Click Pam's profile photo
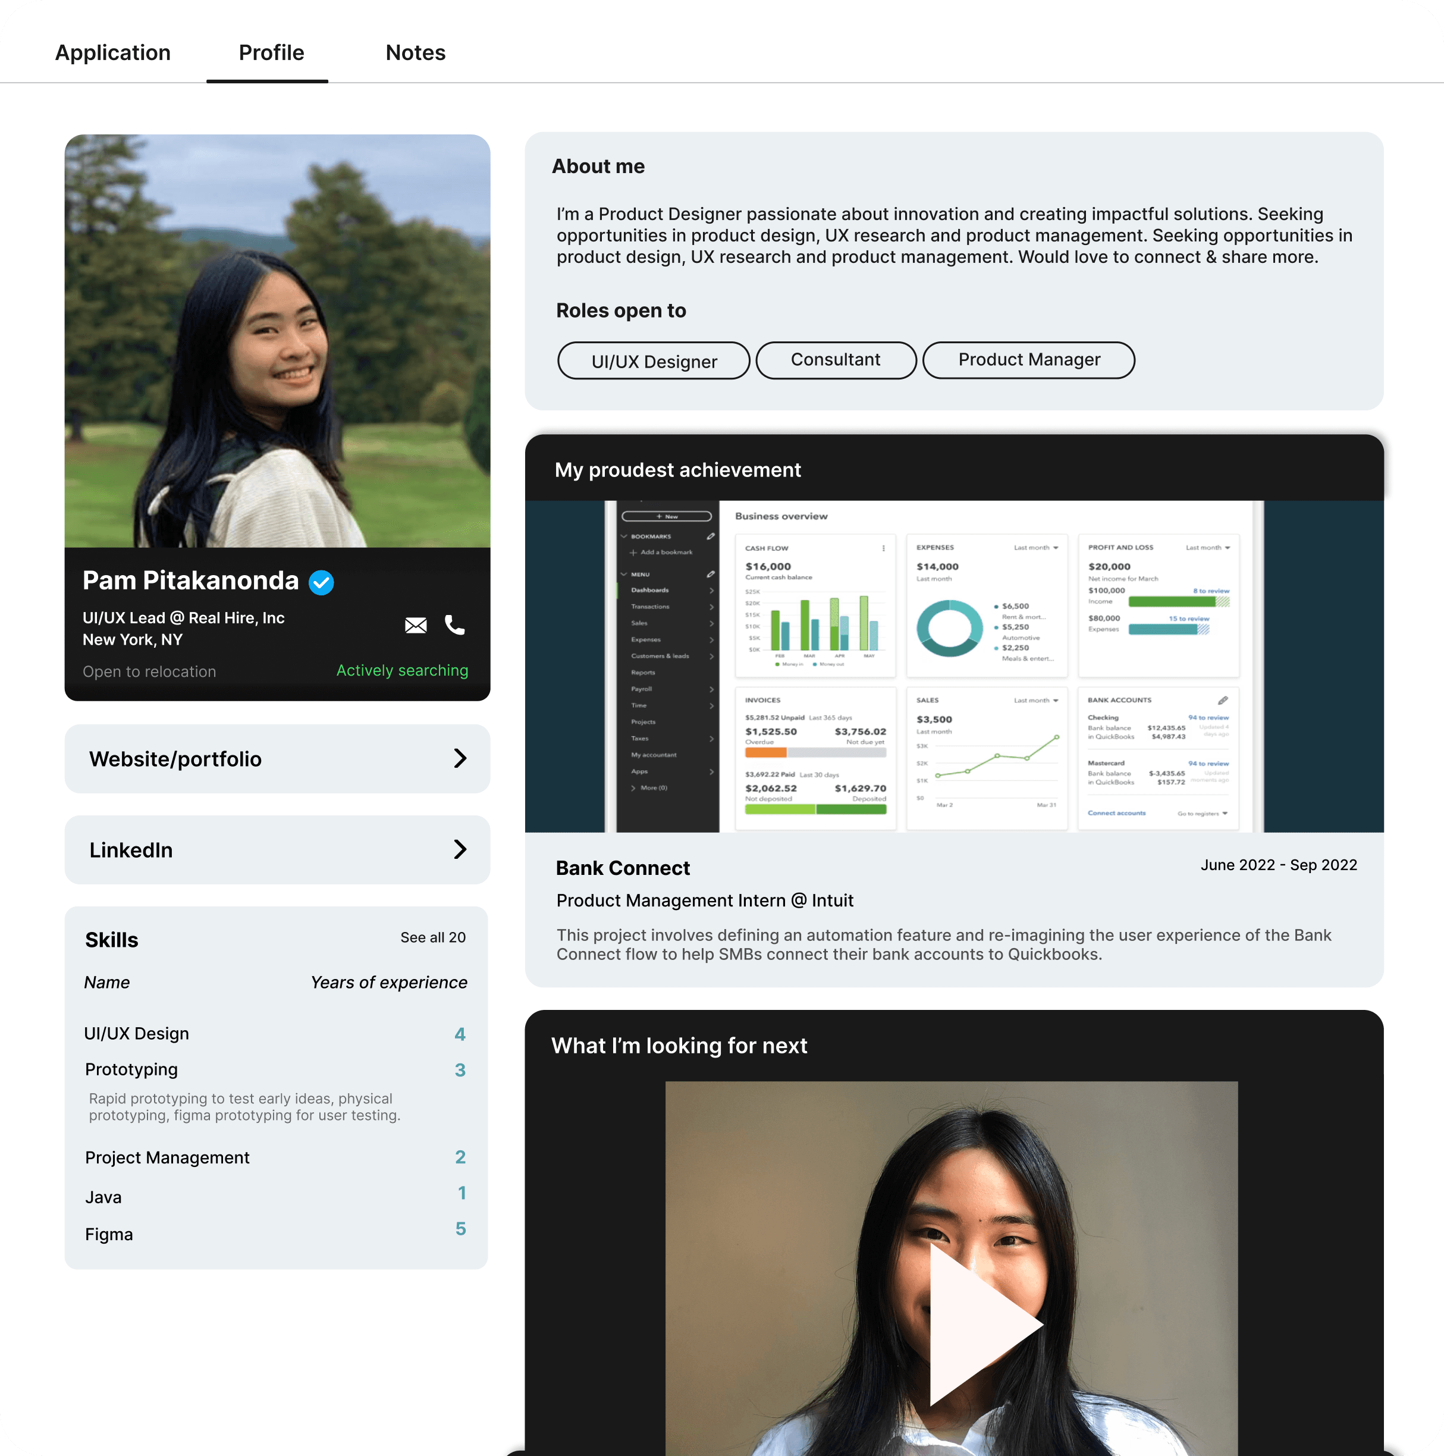This screenshot has width=1444, height=1456. coord(277,339)
